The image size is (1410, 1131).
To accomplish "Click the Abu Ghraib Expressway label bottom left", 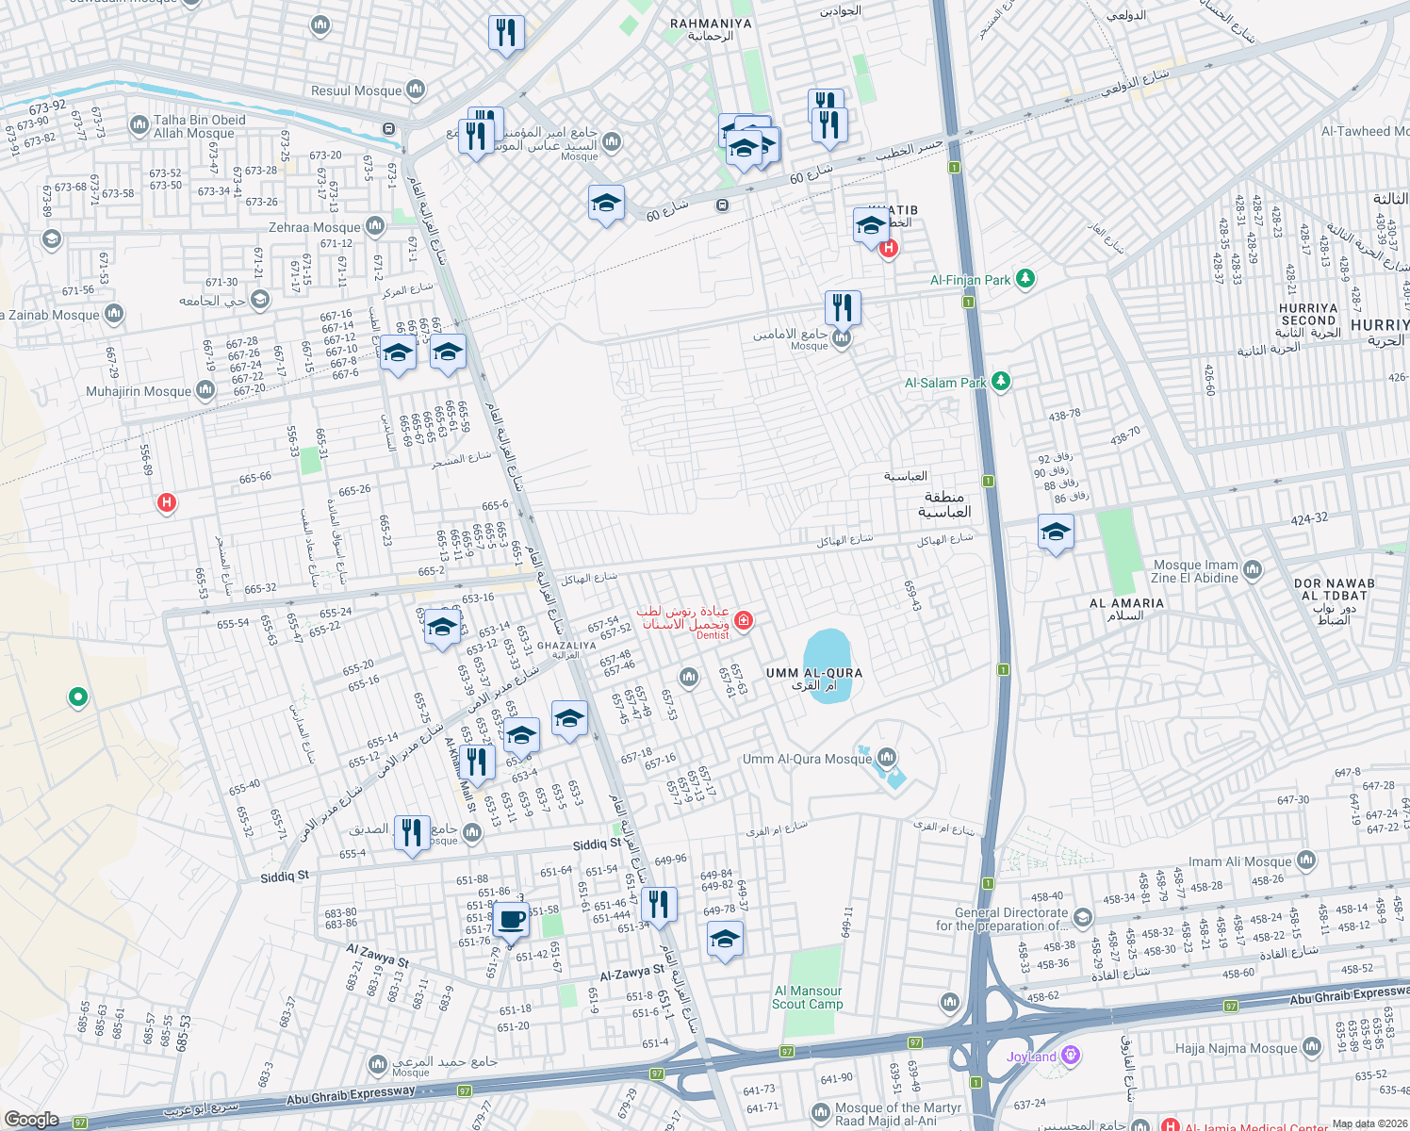I will (351, 1095).
